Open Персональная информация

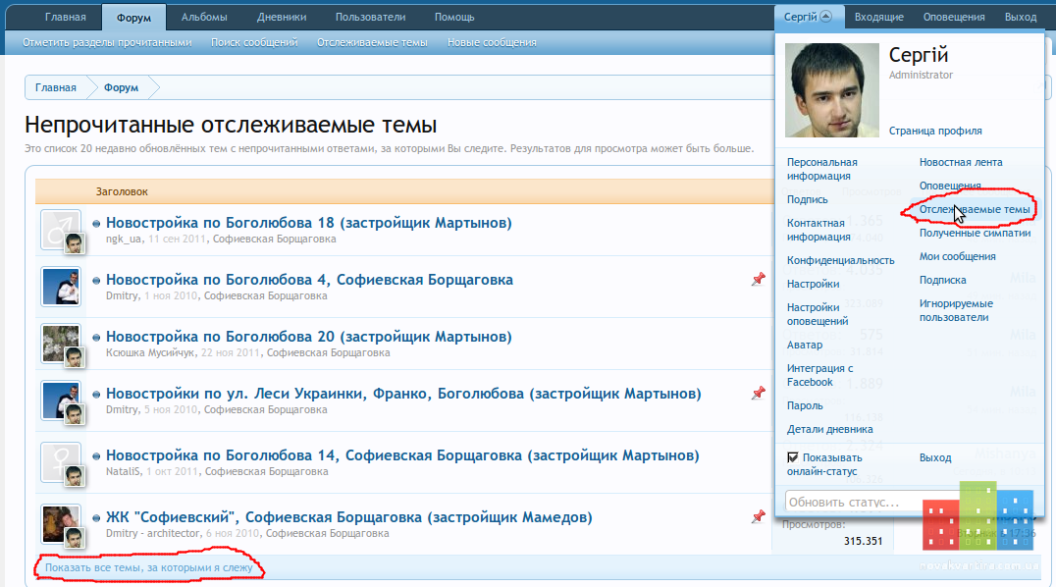821,169
